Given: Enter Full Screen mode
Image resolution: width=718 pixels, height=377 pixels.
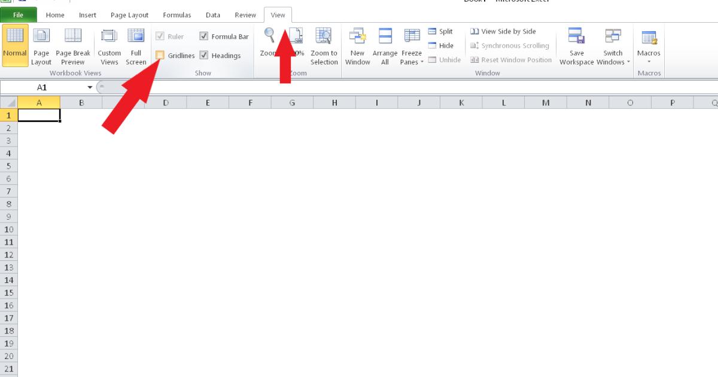Looking at the screenshot, I should pyautogui.click(x=136, y=46).
